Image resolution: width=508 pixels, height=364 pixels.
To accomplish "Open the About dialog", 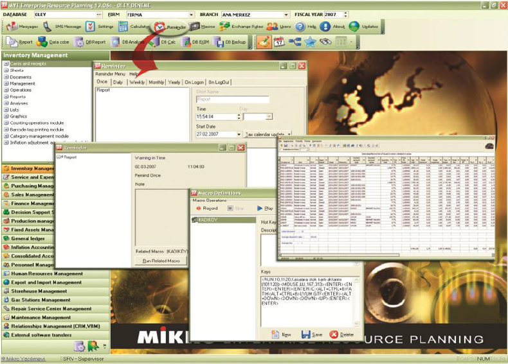I will coord(332,26).
